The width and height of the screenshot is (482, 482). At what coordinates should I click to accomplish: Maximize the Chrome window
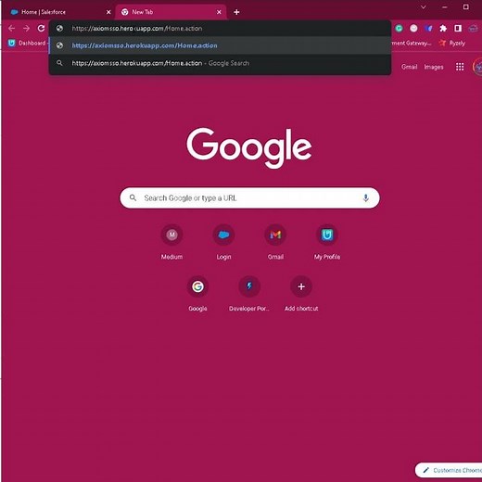coord(466,6)
